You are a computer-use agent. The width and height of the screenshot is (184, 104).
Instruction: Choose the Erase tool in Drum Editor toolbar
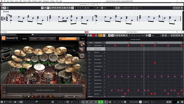point(117,35)
